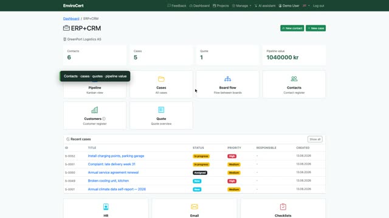The width and height of the screenshot is (389, 218).
Task: Open case Broken cooling unit, kitchen
Action: tap(108, 180)
